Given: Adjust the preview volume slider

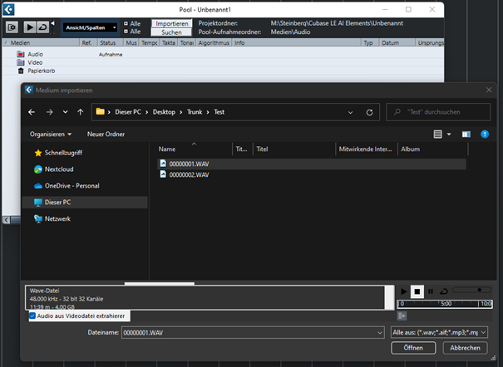Looking at the screenshot, I should coord(472,290).
